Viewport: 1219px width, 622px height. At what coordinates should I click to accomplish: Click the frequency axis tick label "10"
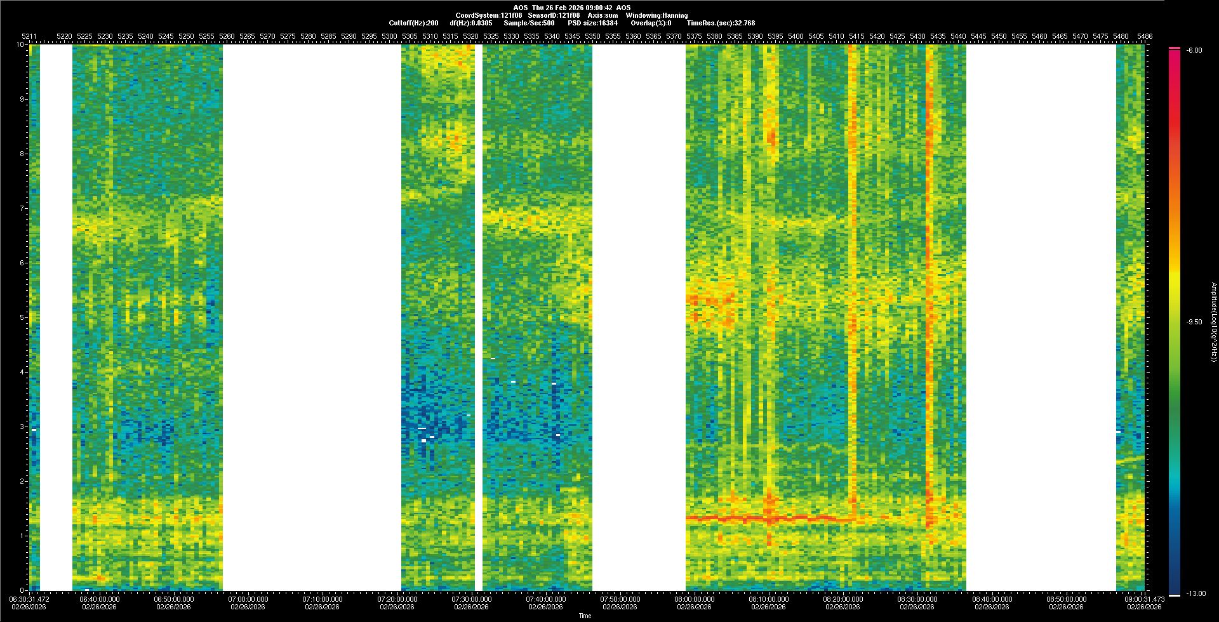(20, 44)
